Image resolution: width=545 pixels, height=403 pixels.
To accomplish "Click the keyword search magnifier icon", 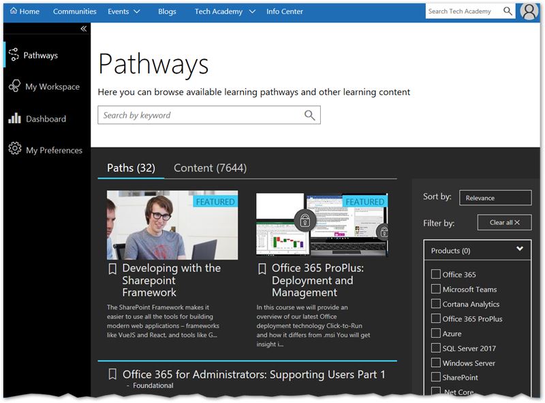I will click(309, 115).
